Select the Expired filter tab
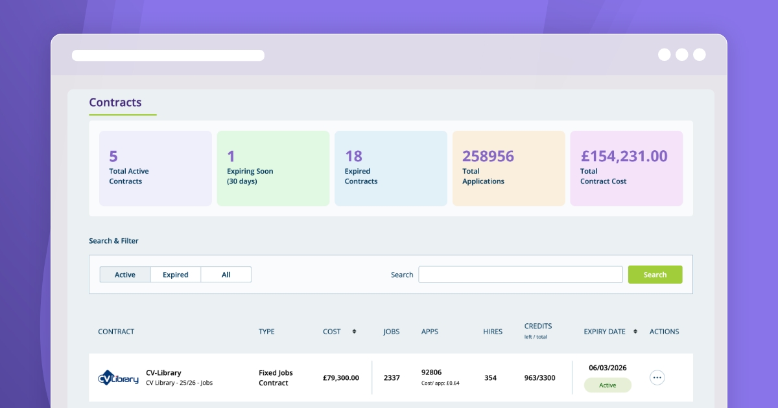The width and height of the screenshot is (778, 408). pyautogui.click(x=176, y=275)
